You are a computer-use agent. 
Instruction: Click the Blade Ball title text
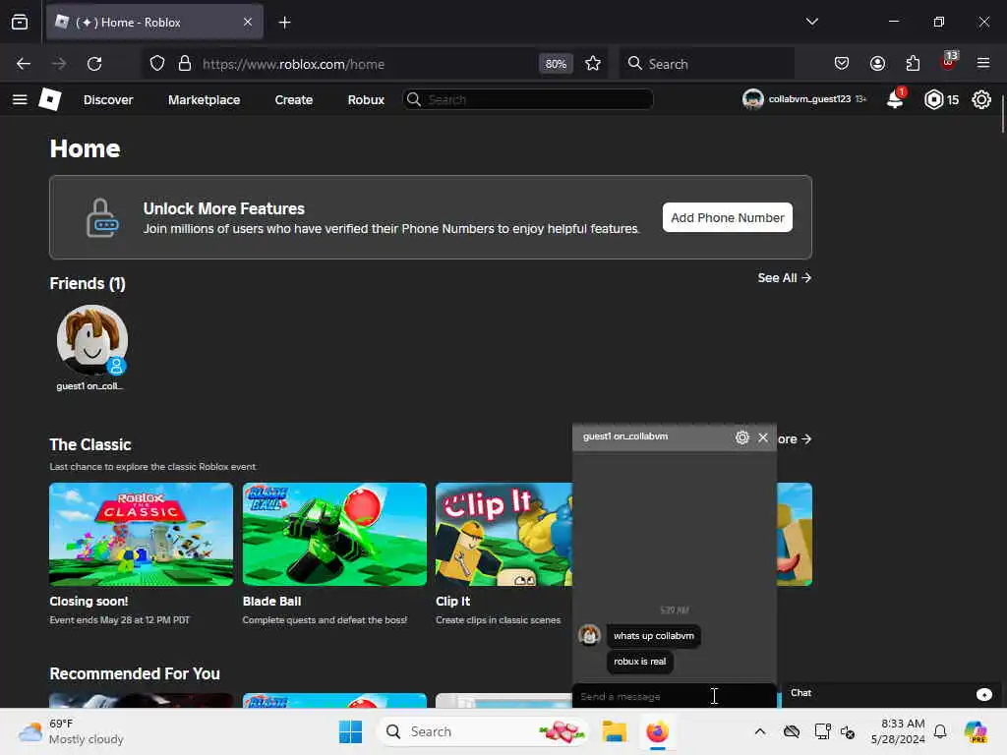271,602
